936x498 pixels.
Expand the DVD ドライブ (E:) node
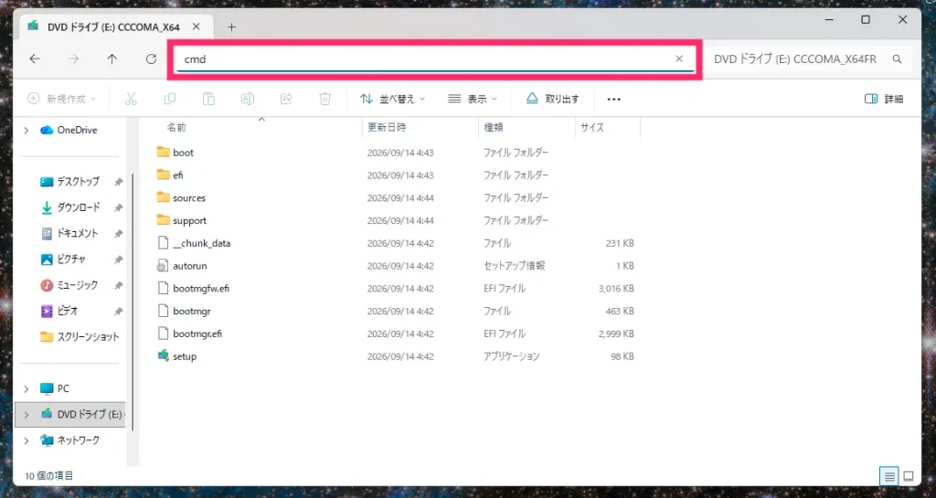pyautogui.click(x=27, y=415)
